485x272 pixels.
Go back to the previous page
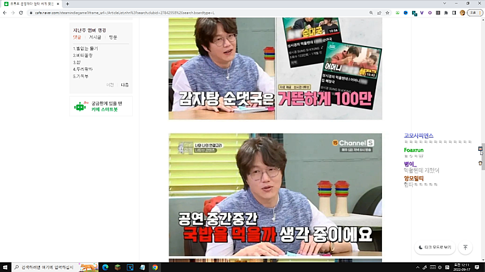coord(5,13)
